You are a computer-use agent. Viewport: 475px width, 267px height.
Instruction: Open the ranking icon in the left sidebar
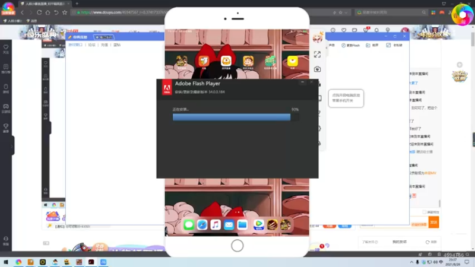point(6,67)
